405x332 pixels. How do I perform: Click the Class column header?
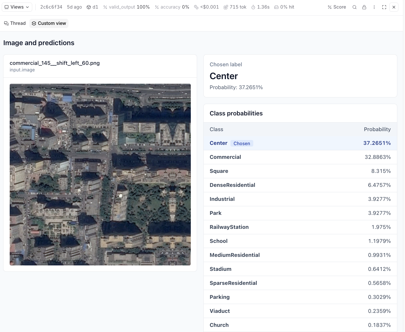pyautogui.click(x=216, y=129)
